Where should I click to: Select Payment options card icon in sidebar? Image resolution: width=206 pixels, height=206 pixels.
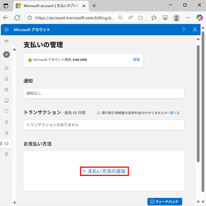click(7, 144)
